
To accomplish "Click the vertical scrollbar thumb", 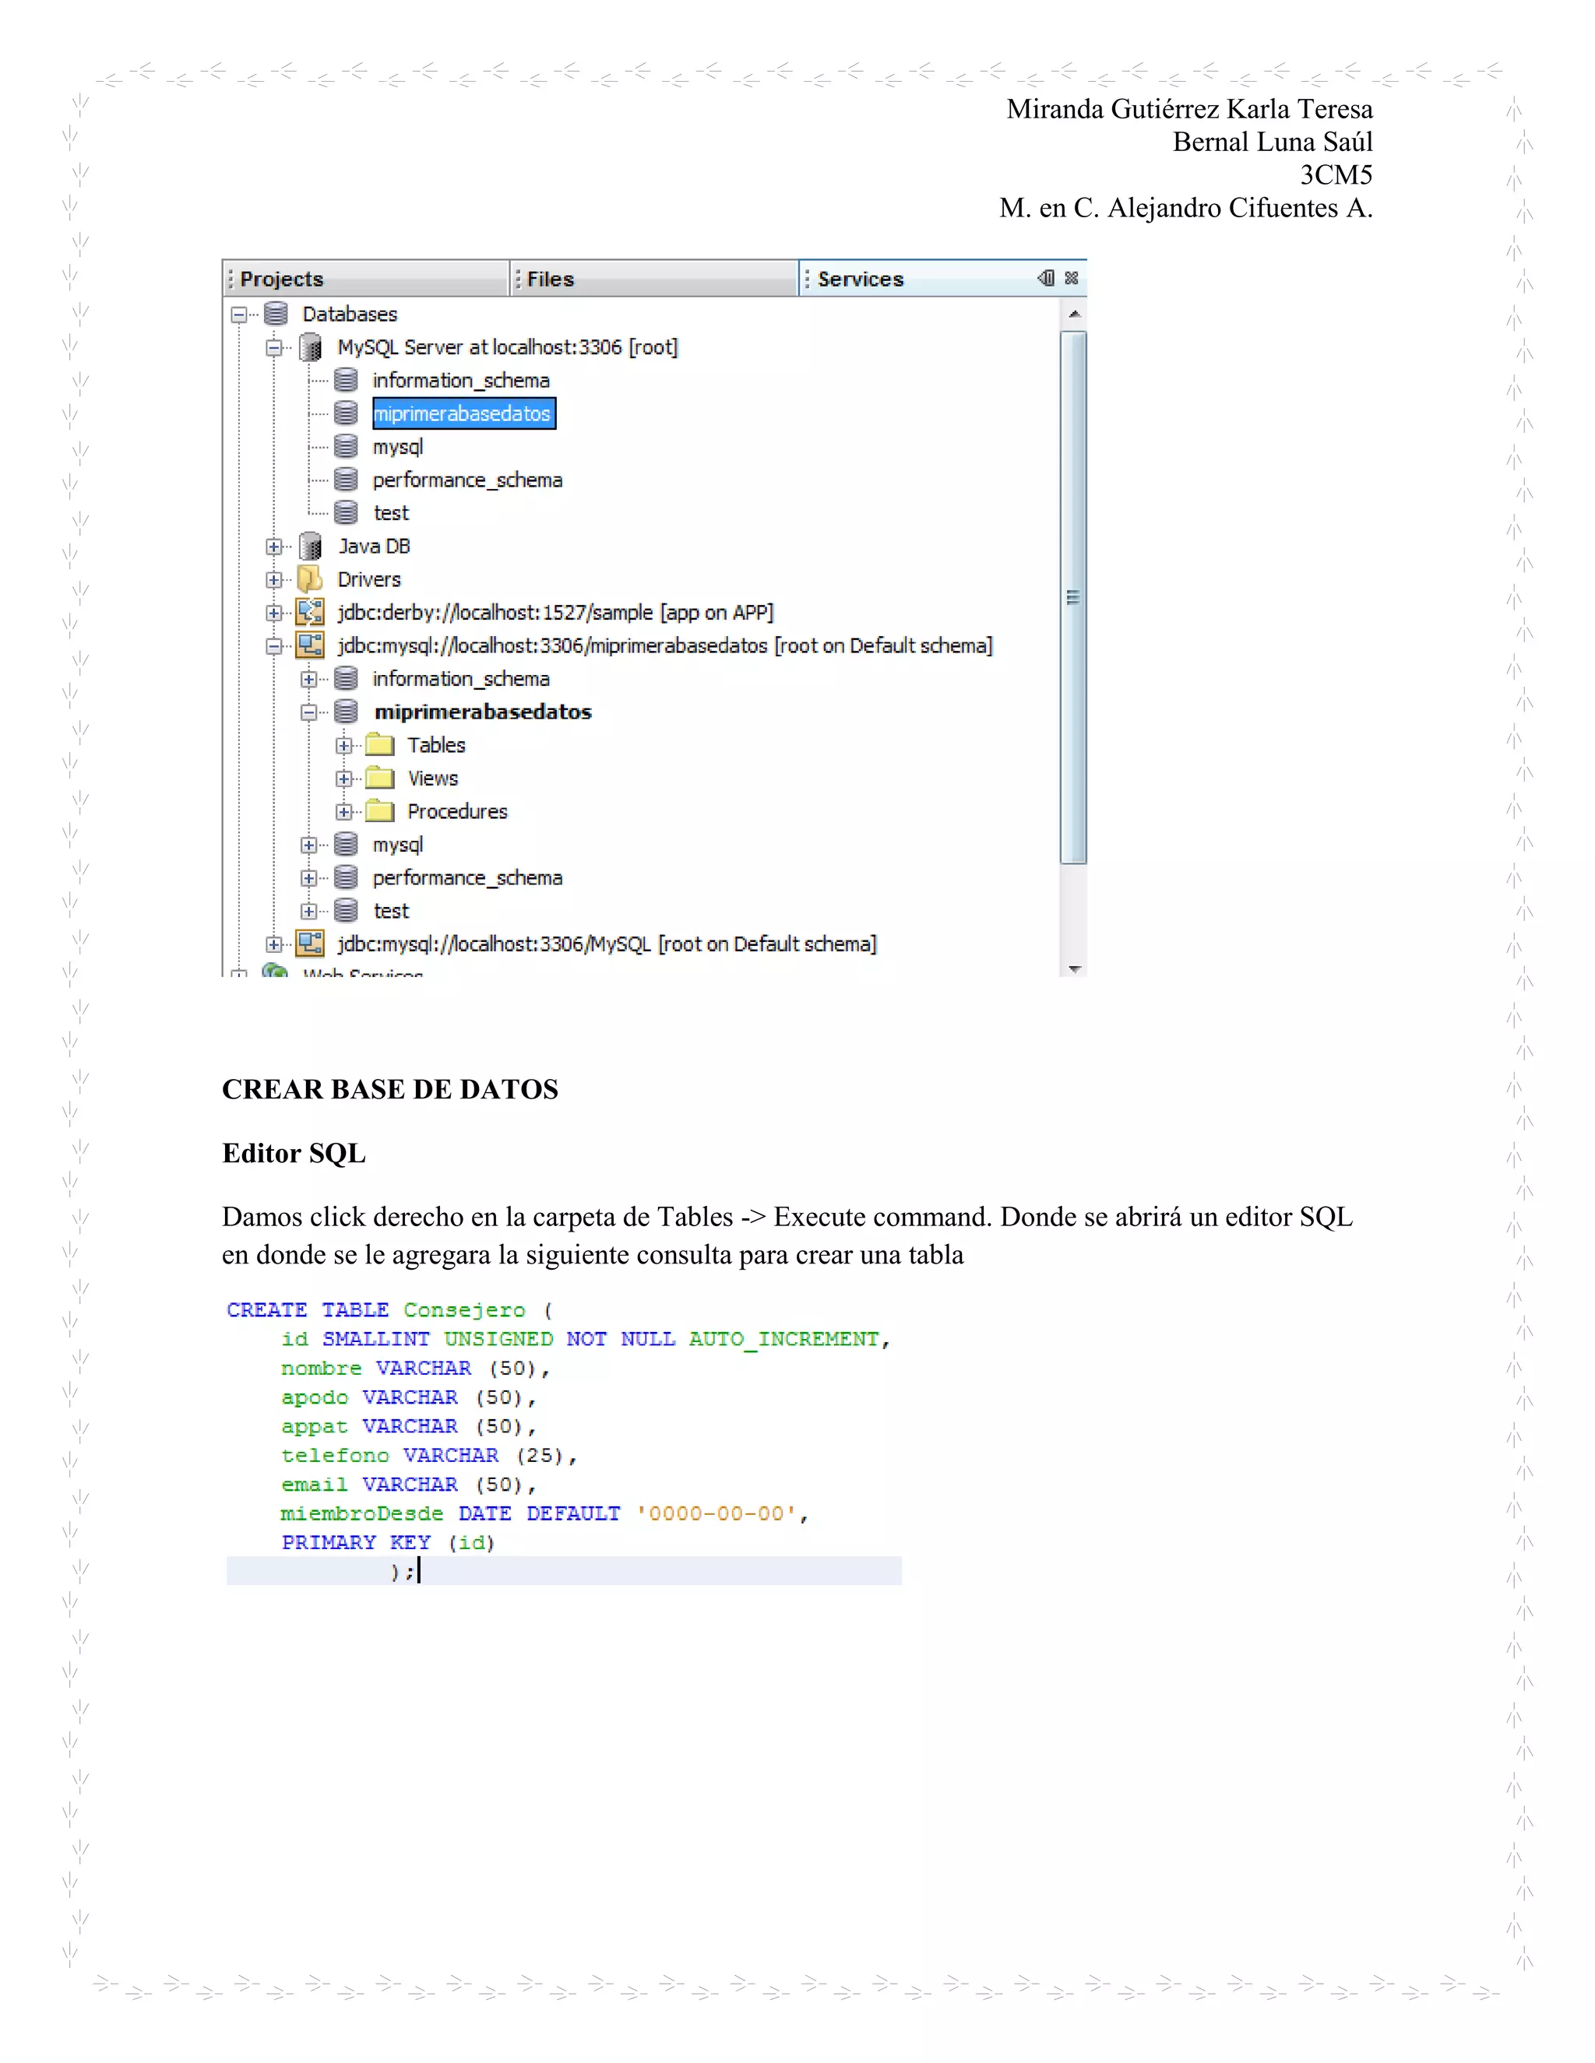I will tap(1073, 597).
